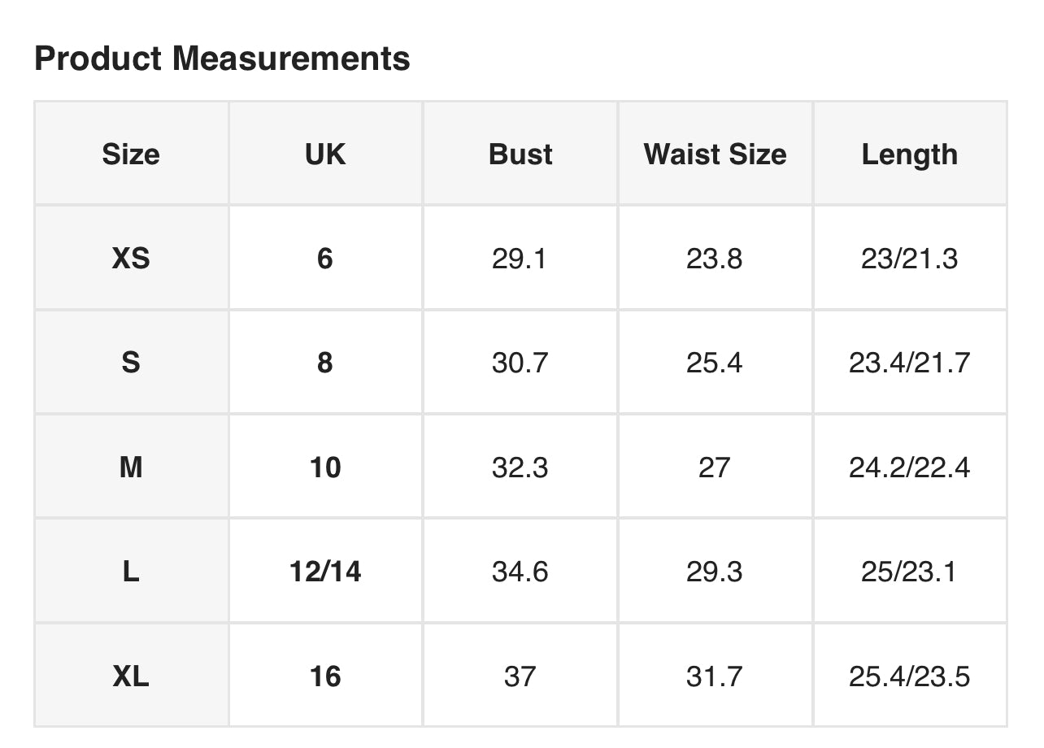
Task: Select the waist value 27
Action: coord(715,467)
